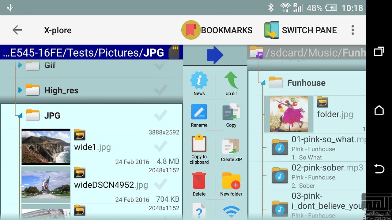Select the wide1.jpg file name
Screen dimensions: 392x220
(x=92, y=147)
